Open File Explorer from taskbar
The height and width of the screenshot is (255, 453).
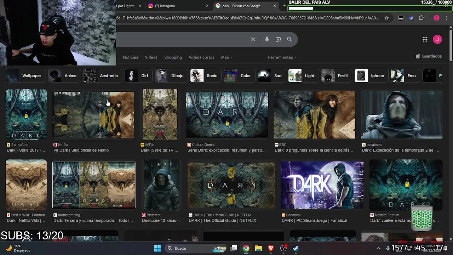coord(258,248)
